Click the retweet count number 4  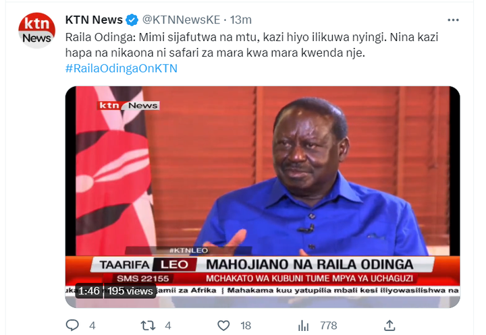(168, 326)
